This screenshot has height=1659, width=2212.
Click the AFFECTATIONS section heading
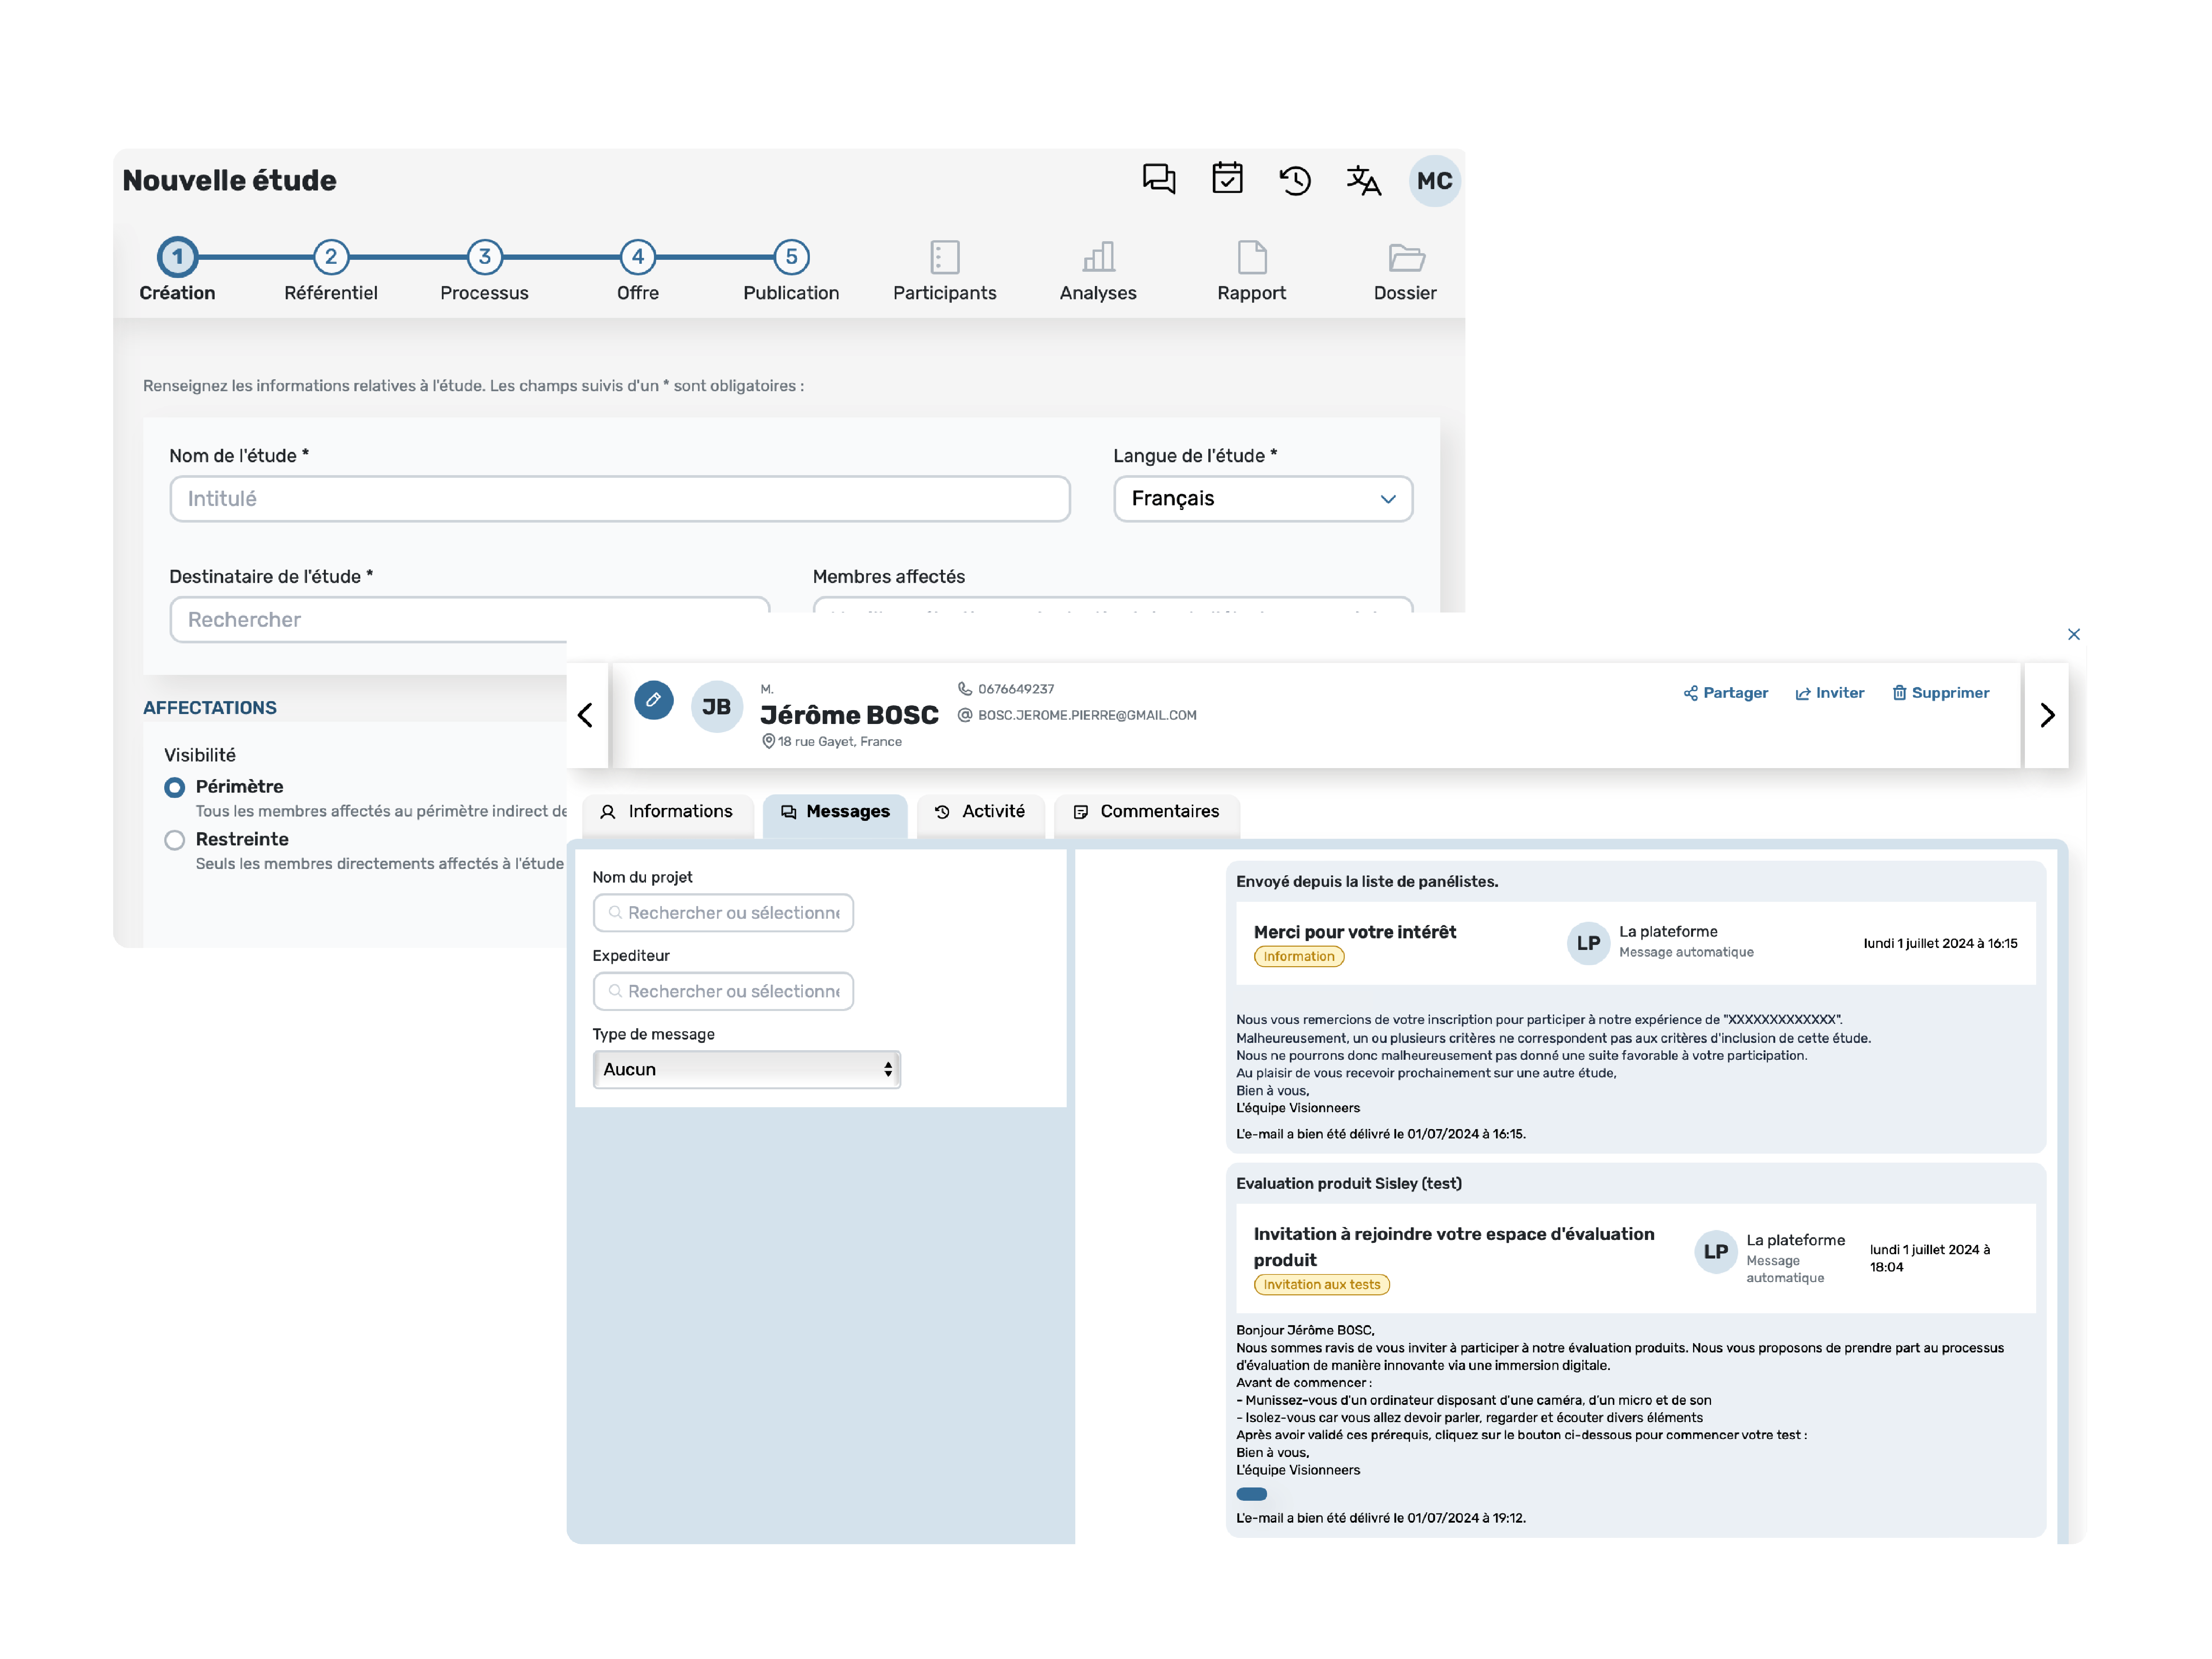210,708
